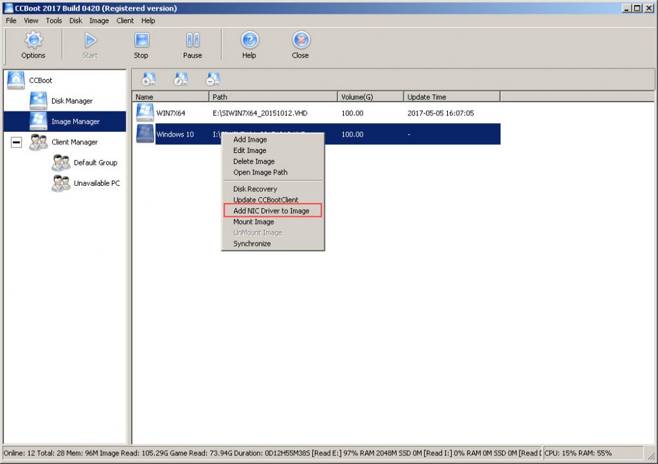Click the Windows 10 row name
The image size is (658, 464).
click(x=175, y=134)
